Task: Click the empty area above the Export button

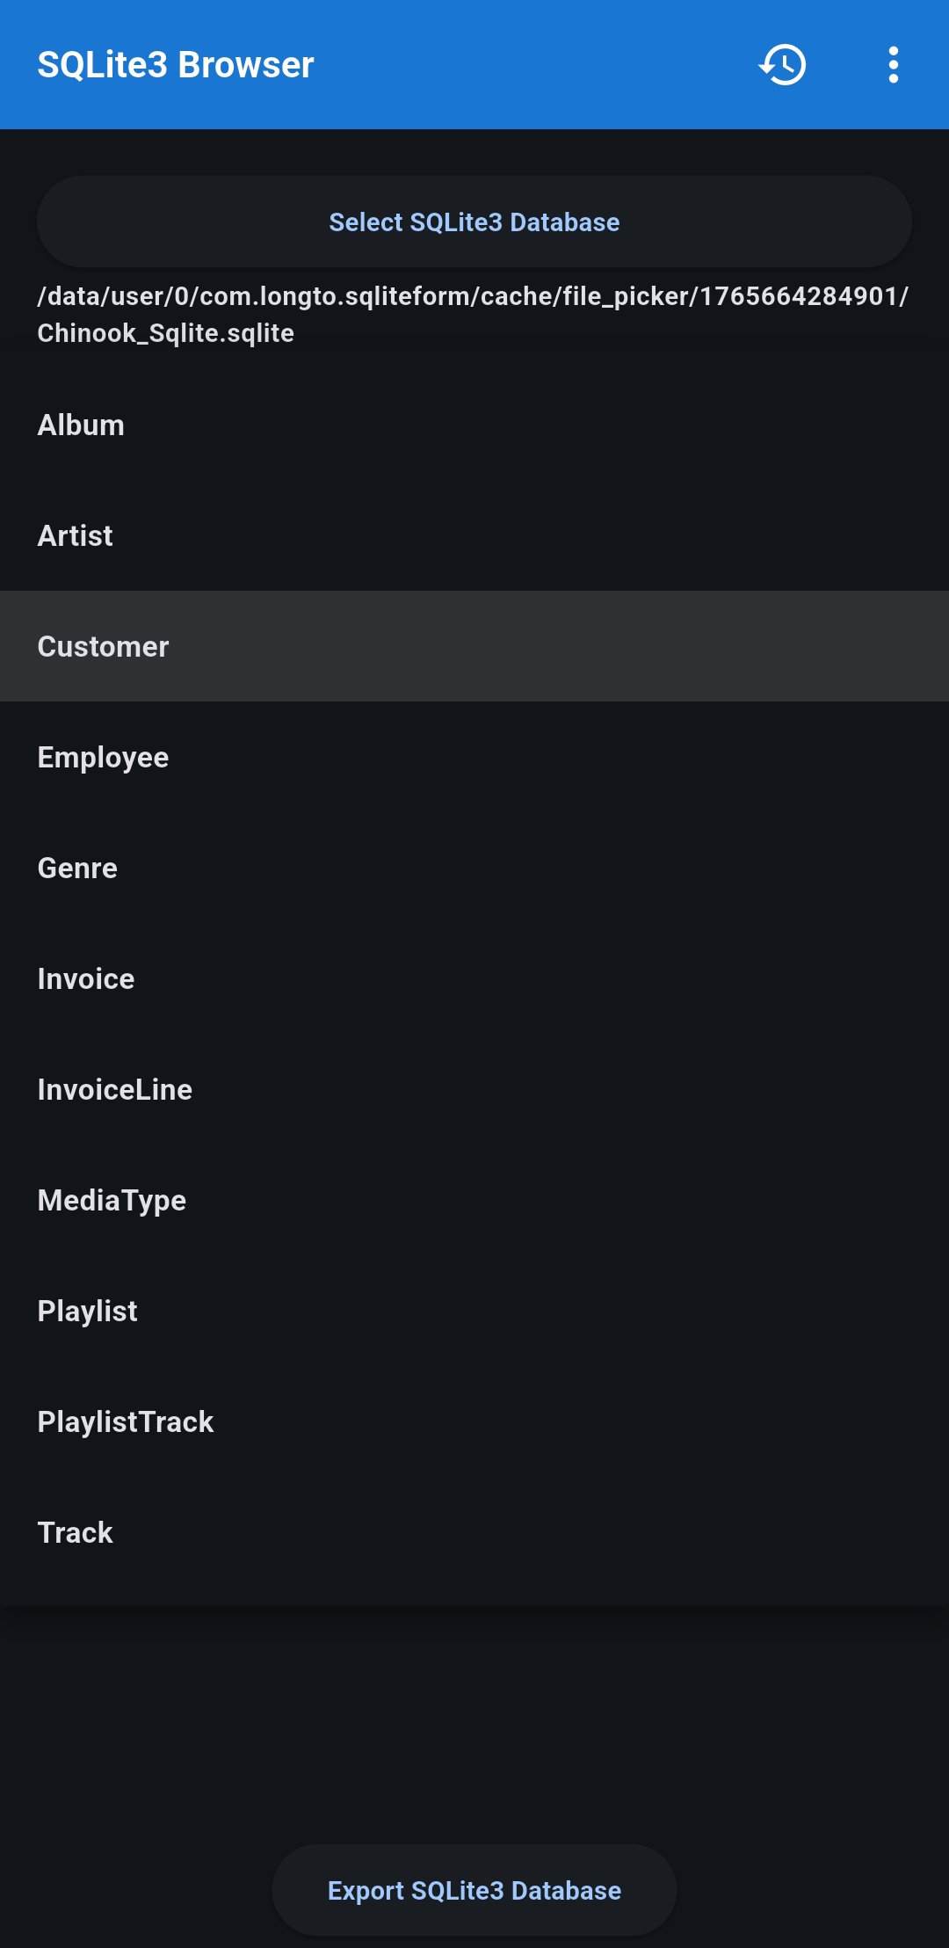Action: 474,1723
